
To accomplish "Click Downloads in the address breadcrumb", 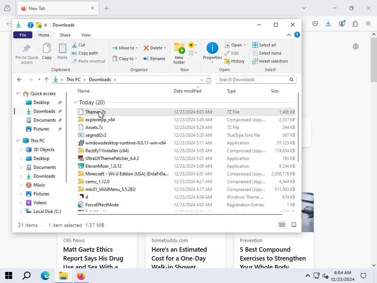I will point(100,80).
